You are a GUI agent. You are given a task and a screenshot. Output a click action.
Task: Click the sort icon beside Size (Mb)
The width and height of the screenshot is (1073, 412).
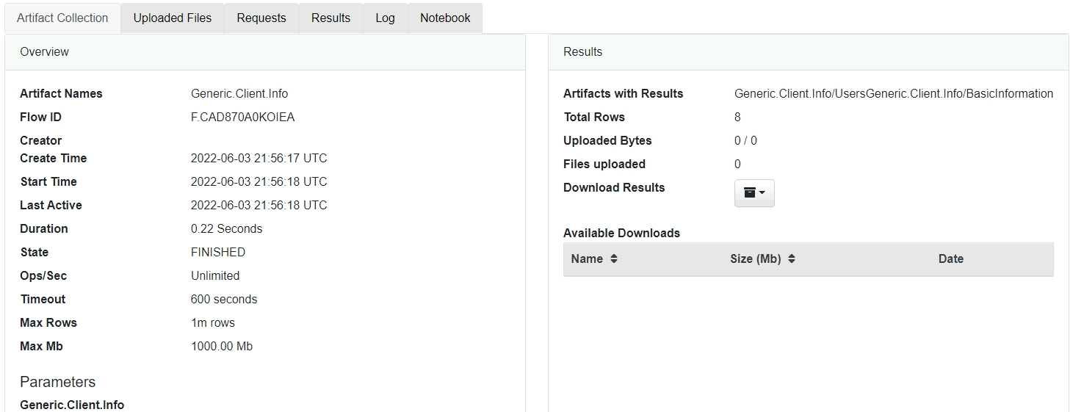(x=792, y=259)
